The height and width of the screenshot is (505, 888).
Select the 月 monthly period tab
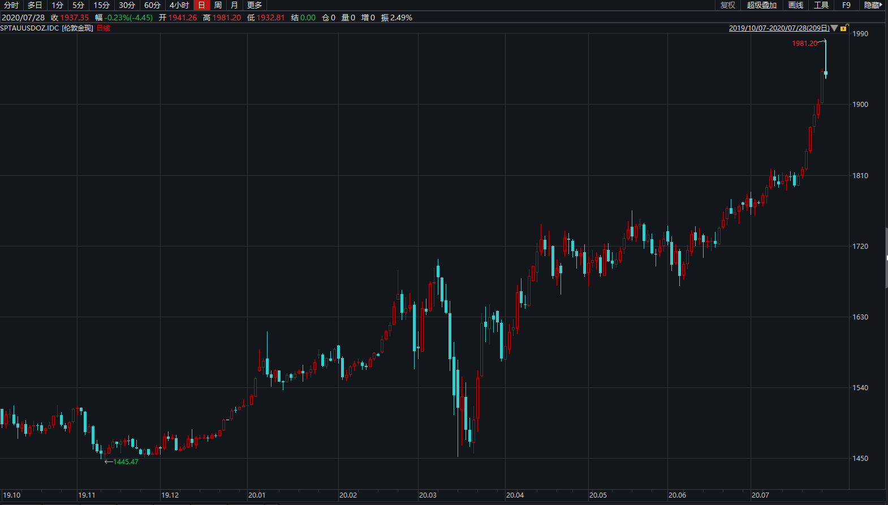point(234,5)
